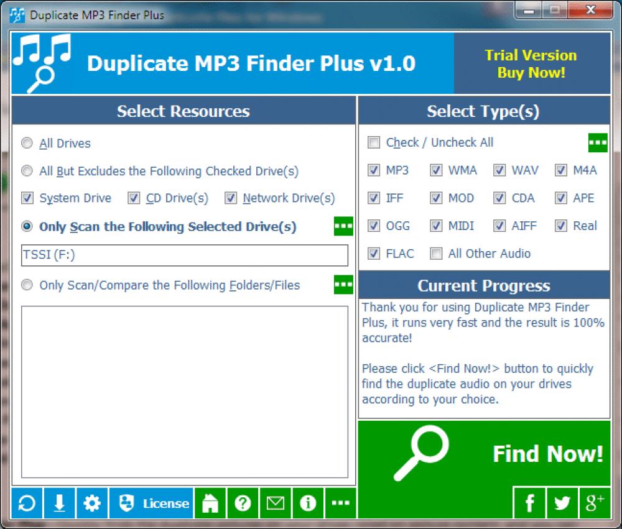Choose Only Scan/Compare the Following Folders/Files option
Viewport: 622px width, 529px height.
click(27, 285)
